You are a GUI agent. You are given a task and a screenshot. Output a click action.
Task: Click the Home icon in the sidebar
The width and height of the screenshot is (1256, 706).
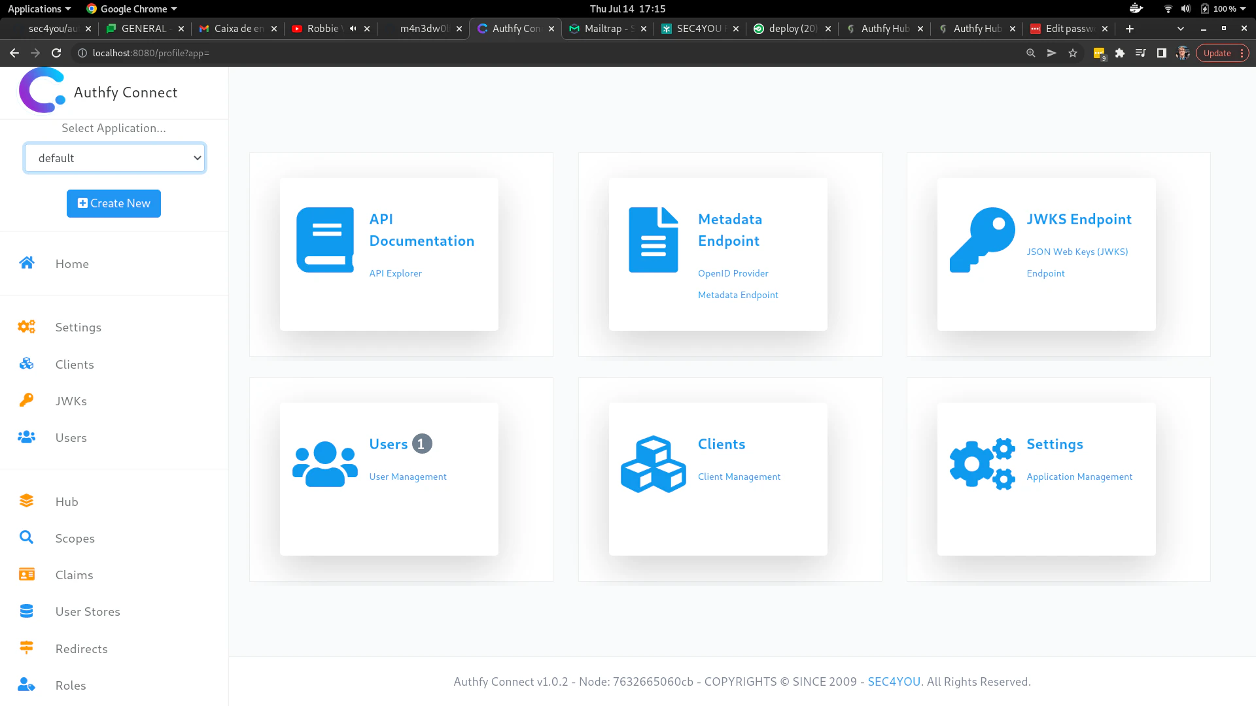[x=26, y=263]
